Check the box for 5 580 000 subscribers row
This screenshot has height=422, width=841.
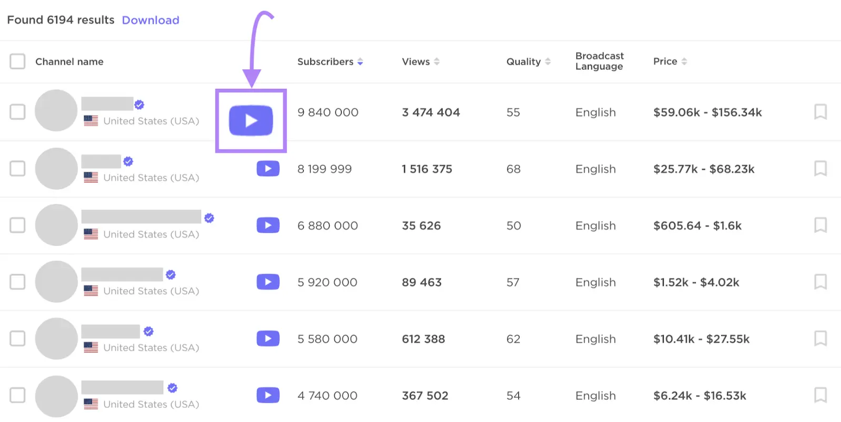click(x=17, y=338)
